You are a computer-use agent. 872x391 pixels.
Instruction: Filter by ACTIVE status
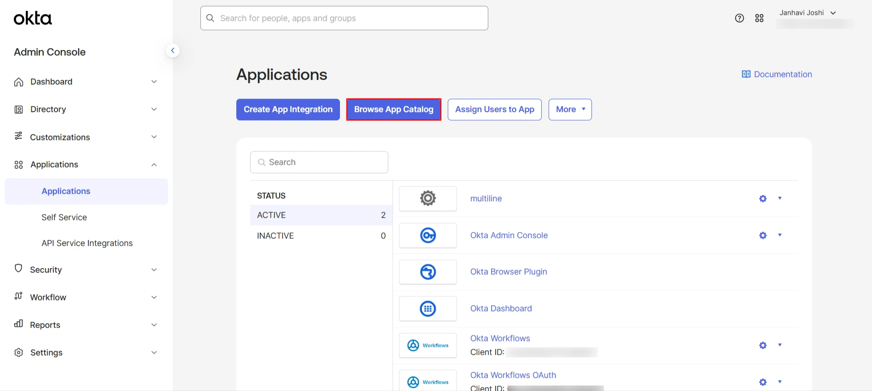point(321,215)
